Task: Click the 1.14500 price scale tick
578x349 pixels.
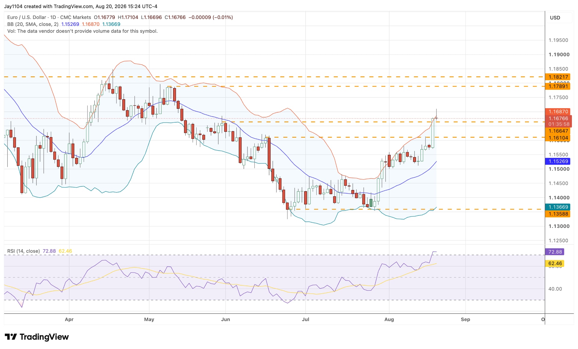Action: tap(558, 183)
